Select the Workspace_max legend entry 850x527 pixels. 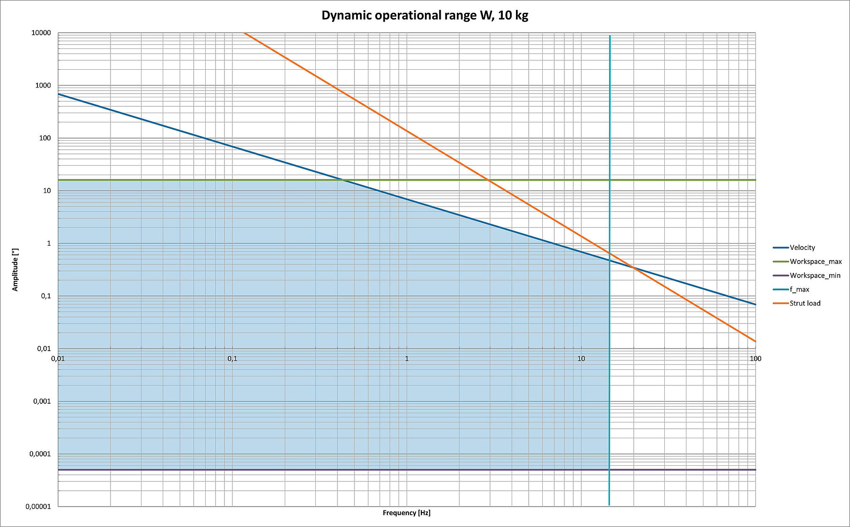815,262
